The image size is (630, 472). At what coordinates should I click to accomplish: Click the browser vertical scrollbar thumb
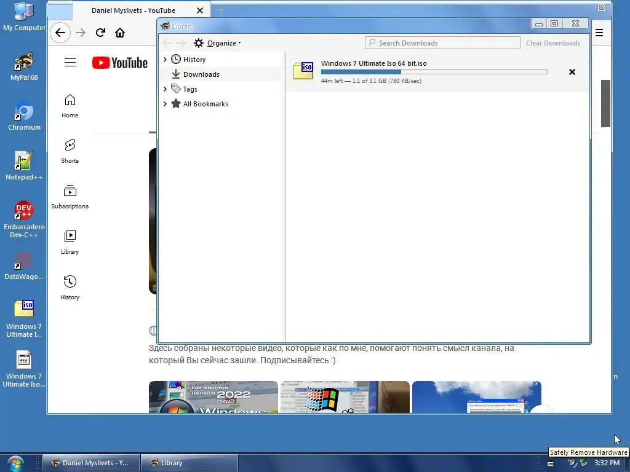605,103
